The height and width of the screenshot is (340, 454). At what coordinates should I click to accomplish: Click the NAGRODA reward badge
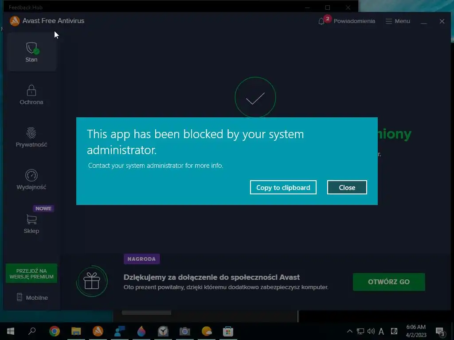click(x=141, y=259)
